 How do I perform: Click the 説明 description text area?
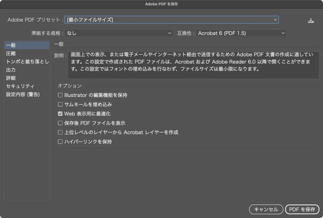click(193, 65)
